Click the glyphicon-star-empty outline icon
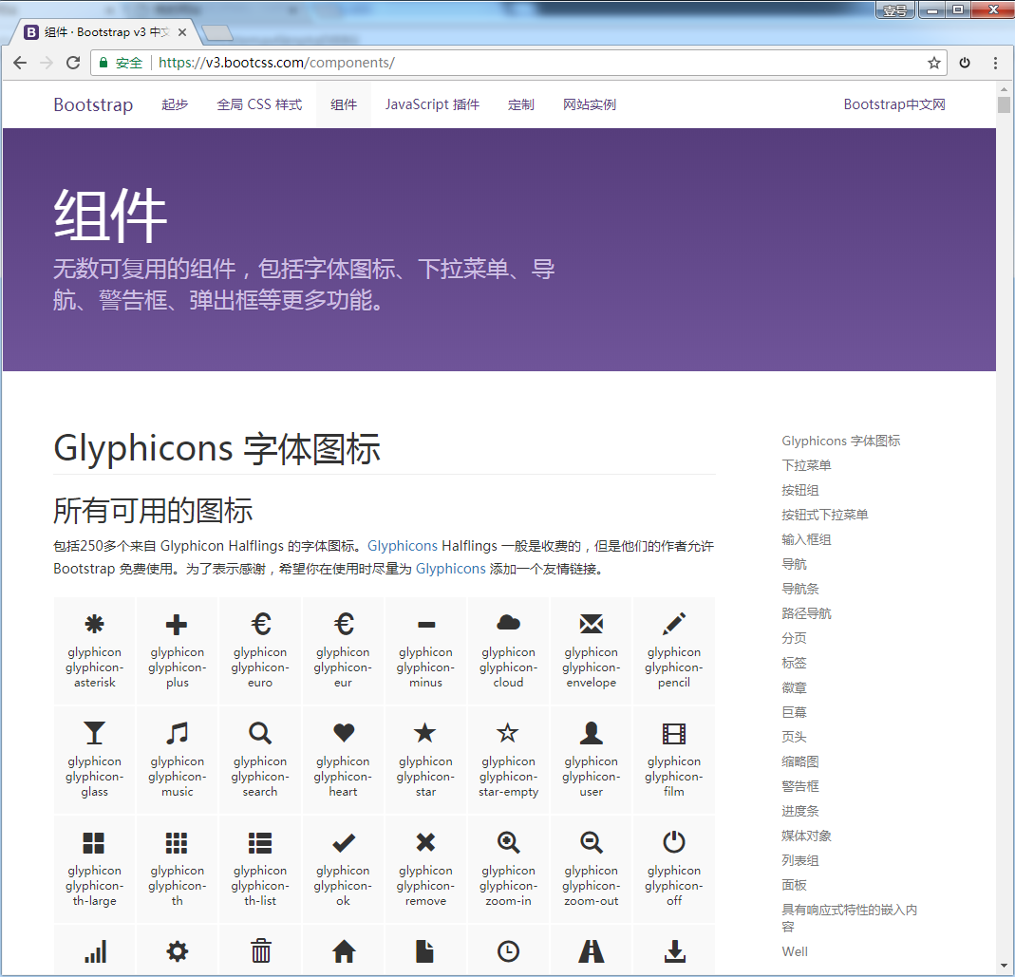The height and width of the screenshot is (977, 1015). coord(508,732)
